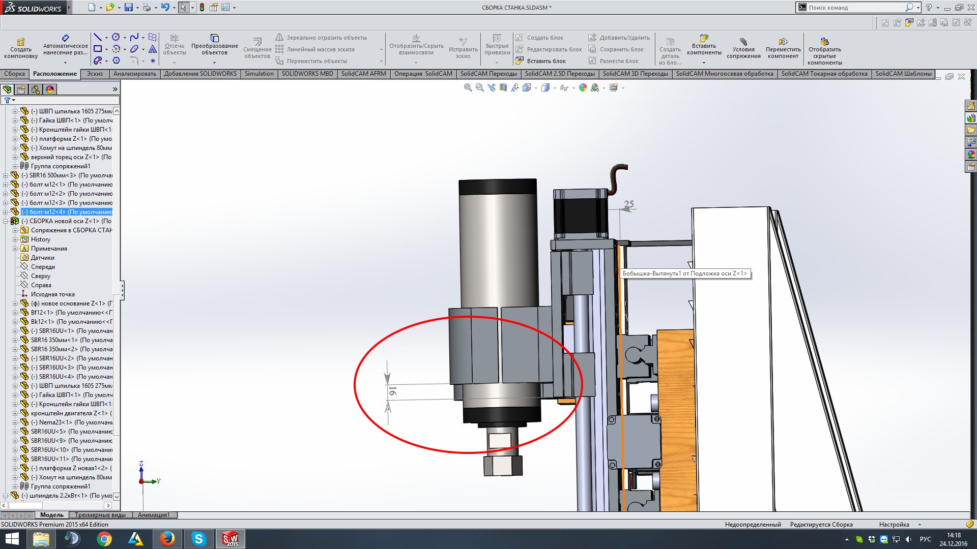
Task: Select the Section View icon
Action: pos(503,87)
